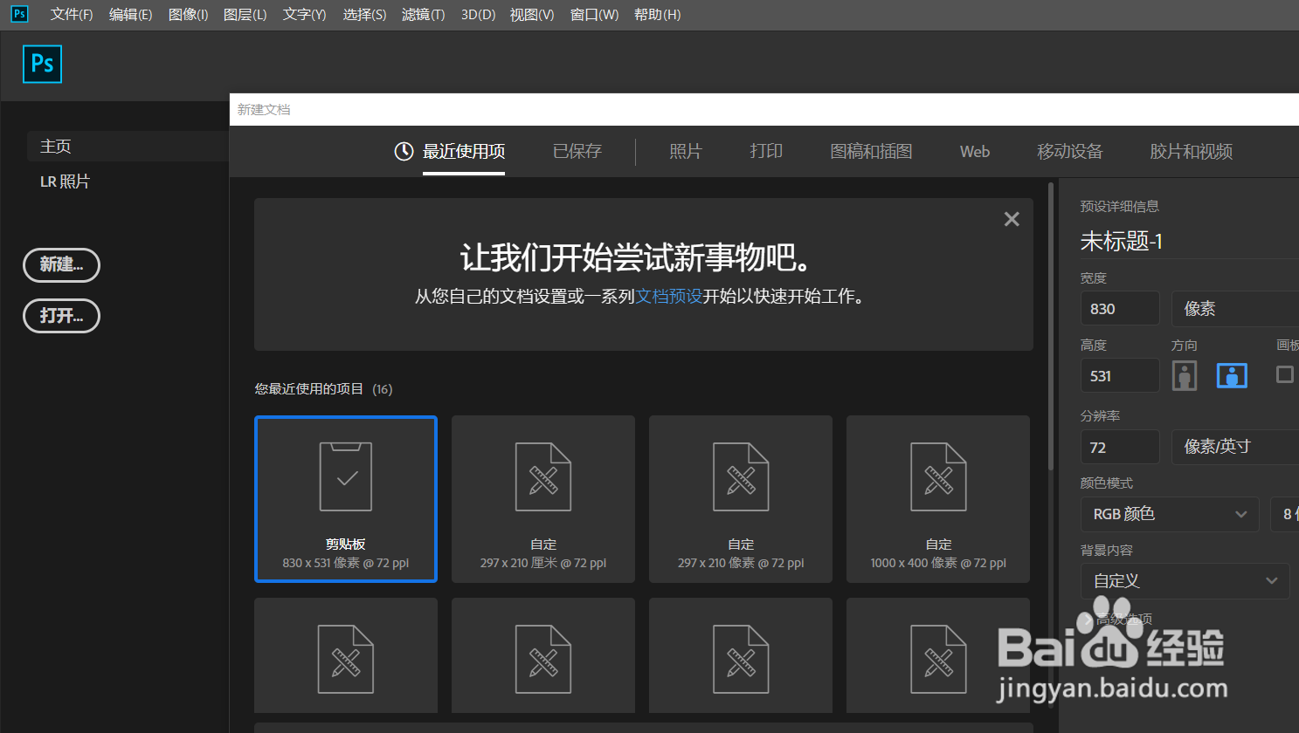Select the 剪贴板 830x531 recent preset
This screenshot has width=1299, height=733.
[346, 498]
